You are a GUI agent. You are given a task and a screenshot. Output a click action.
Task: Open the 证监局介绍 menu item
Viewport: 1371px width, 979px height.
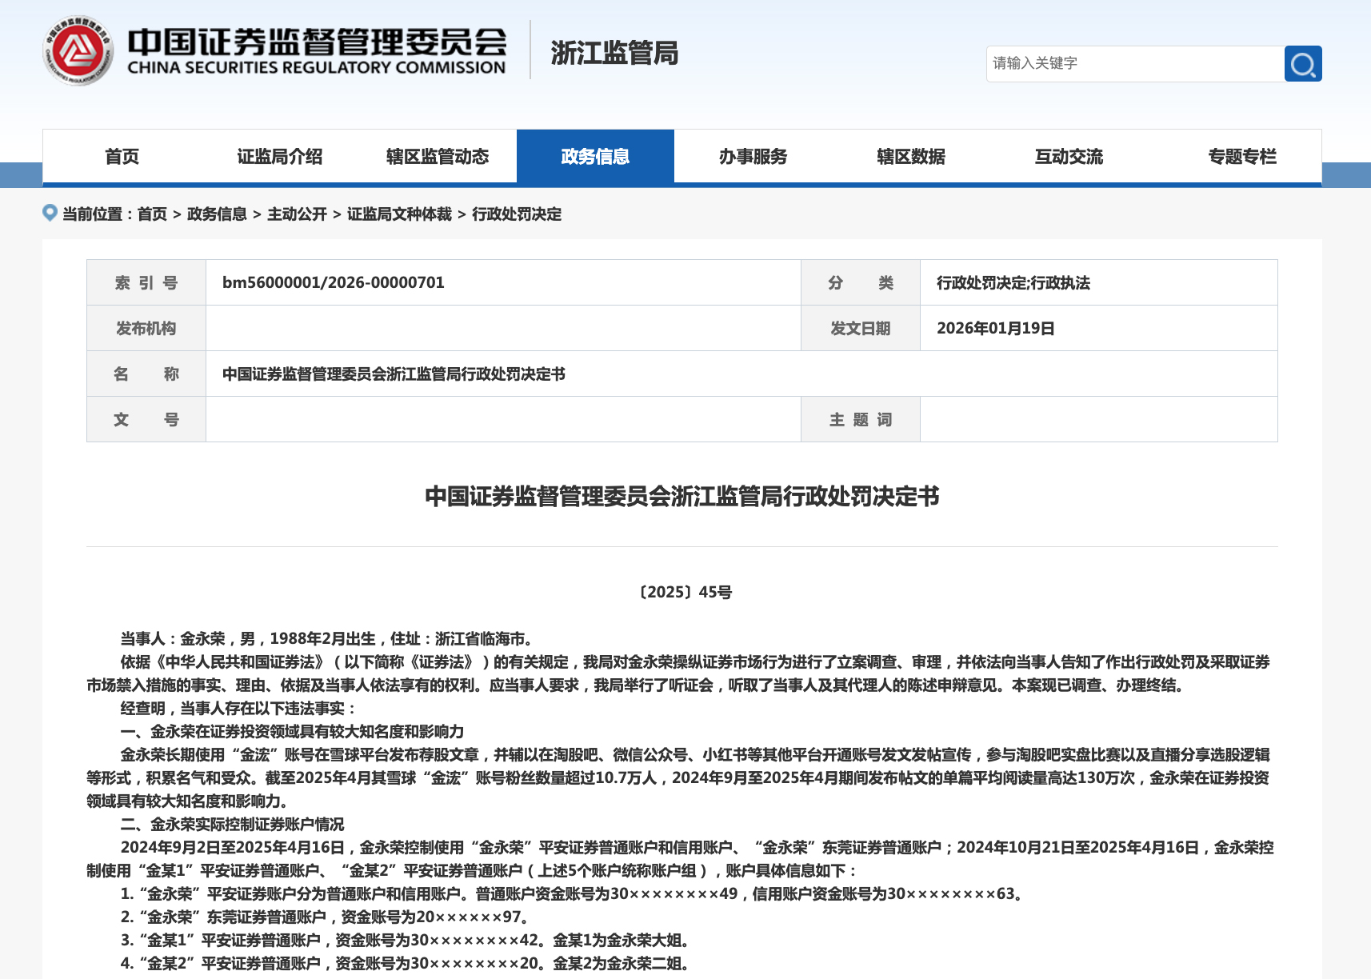tap(279, 157)
